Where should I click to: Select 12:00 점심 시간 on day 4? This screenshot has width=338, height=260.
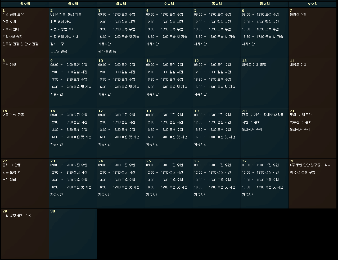click(x=165, y=22)
